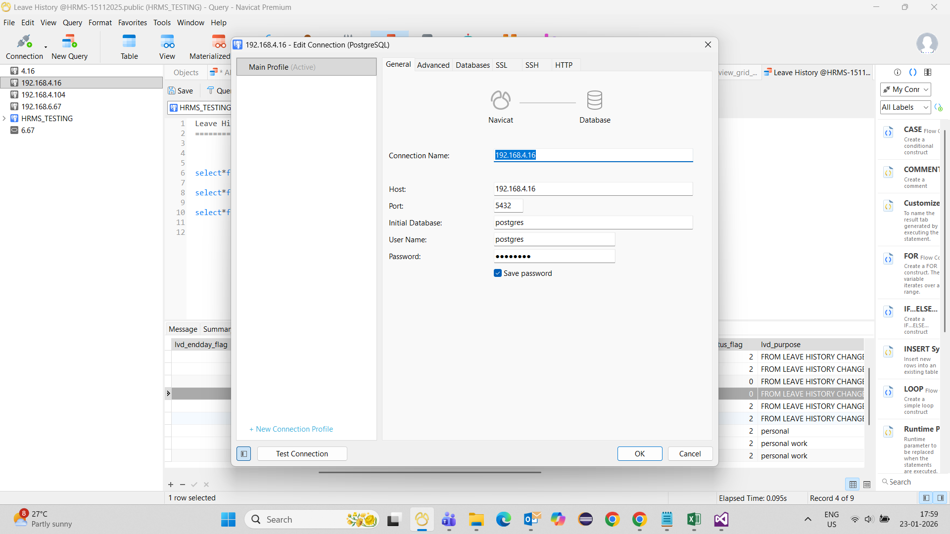Click the Host input field

coord(593,189)
